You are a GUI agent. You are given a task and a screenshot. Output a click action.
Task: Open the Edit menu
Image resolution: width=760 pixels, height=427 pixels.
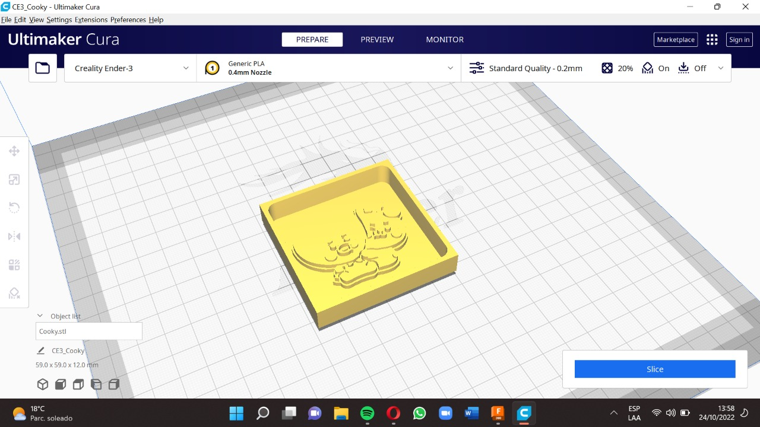(x=20, y=20)
